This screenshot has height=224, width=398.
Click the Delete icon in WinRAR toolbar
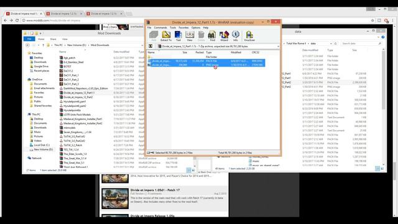[x=201, y=36]
